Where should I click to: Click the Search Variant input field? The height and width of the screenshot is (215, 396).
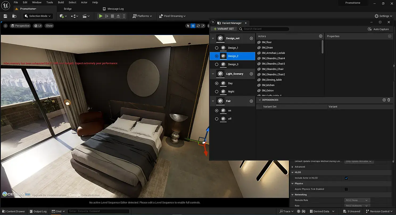[x=265, y=29]
